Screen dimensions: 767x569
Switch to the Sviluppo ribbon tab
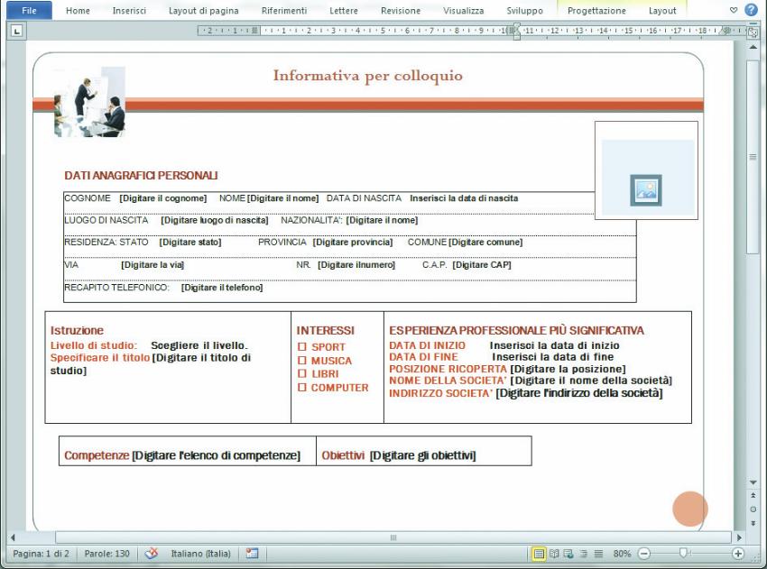524,11
